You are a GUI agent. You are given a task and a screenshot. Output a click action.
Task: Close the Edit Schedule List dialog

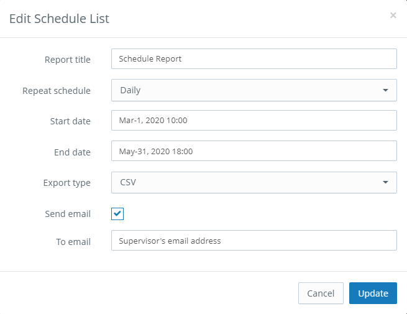coord(393,16)
